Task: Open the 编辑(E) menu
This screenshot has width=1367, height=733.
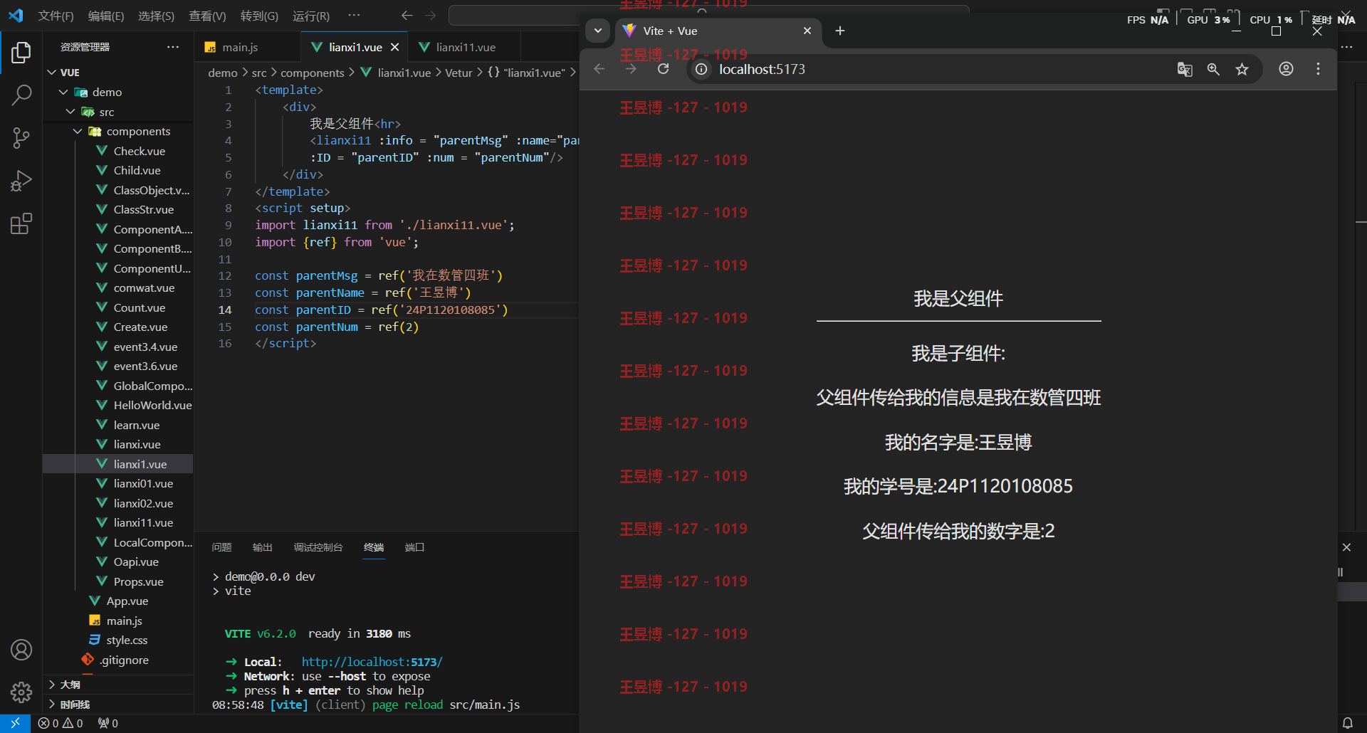Action: tap(106, 16)
